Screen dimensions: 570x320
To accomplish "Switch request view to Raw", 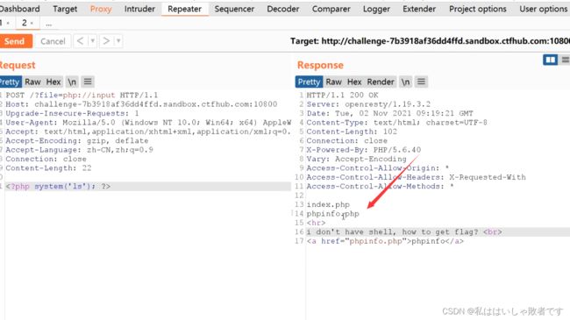I will tap(32, 82).
